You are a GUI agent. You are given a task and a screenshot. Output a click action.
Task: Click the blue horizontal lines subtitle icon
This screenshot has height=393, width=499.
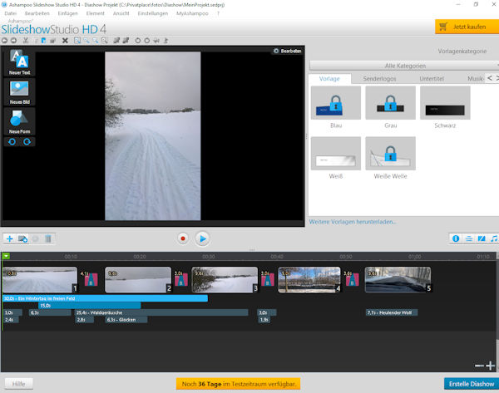[469, 238]
